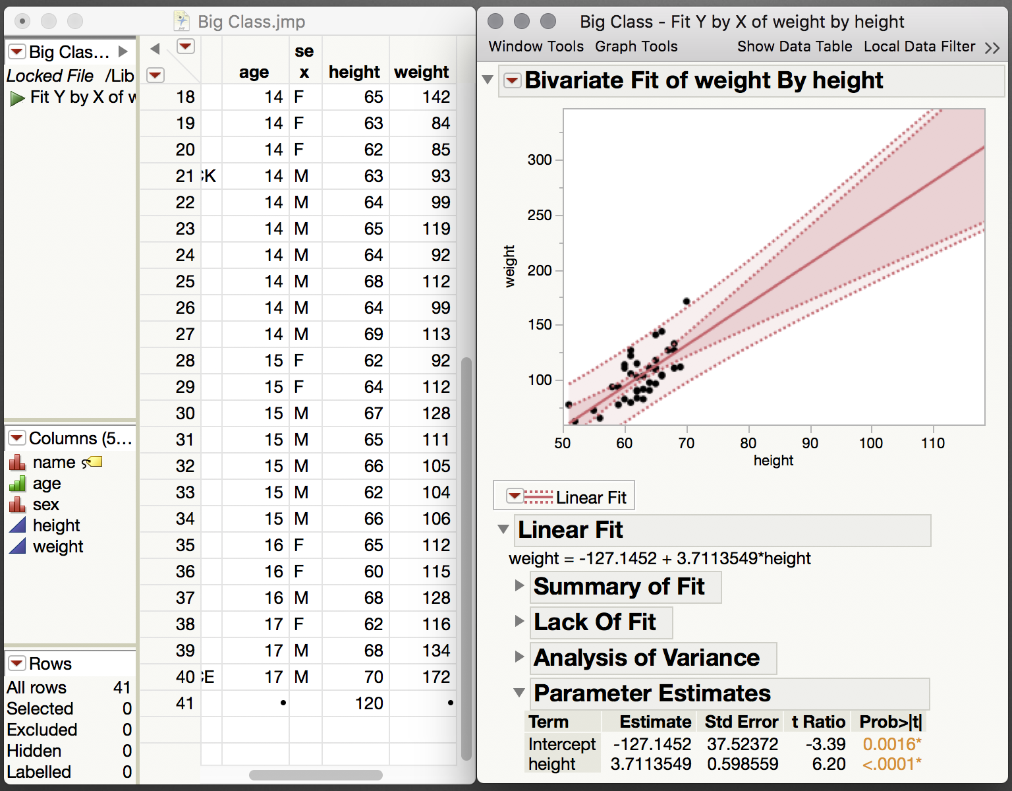Click the rows selector red triangle in data grid
The width and height of the screenshot is (1012, 791).
(x=155, y=76)
